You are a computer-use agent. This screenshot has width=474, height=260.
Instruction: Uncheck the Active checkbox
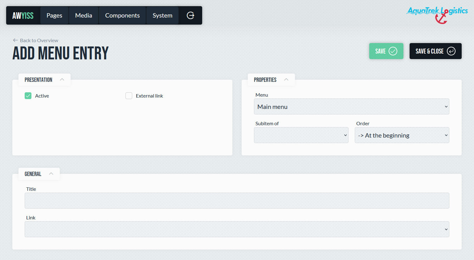pos(28,96)
